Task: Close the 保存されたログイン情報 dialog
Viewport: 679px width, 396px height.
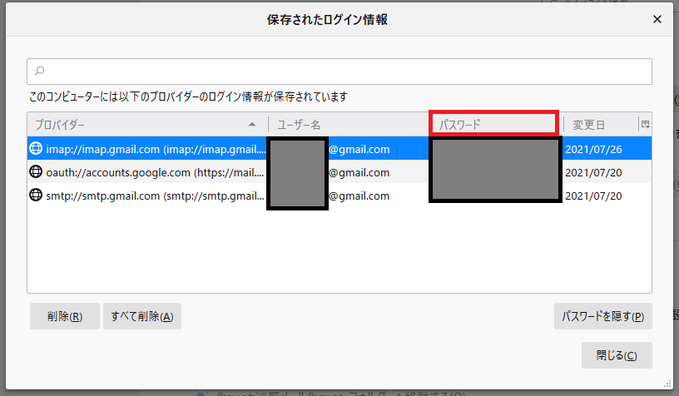Action: coord(657,19)
